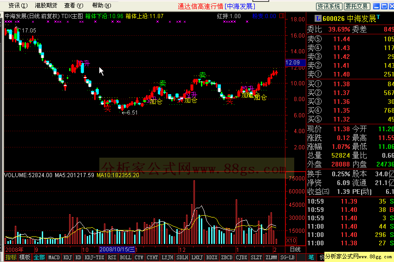Click the 换手 0.25% value
Screen dimensions: 394x262
coord(341,174)
